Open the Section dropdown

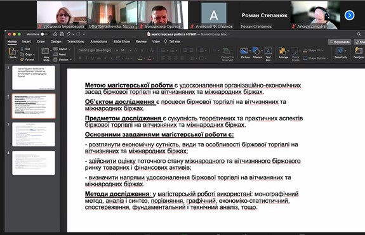(62, 60)
